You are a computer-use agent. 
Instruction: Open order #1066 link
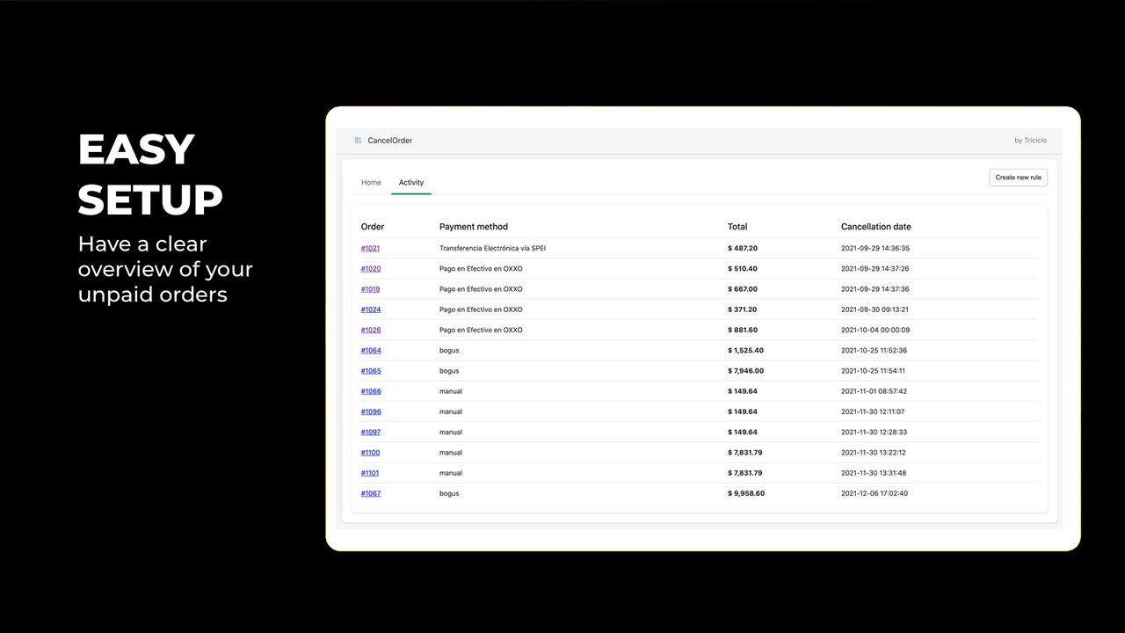(371, 391)
